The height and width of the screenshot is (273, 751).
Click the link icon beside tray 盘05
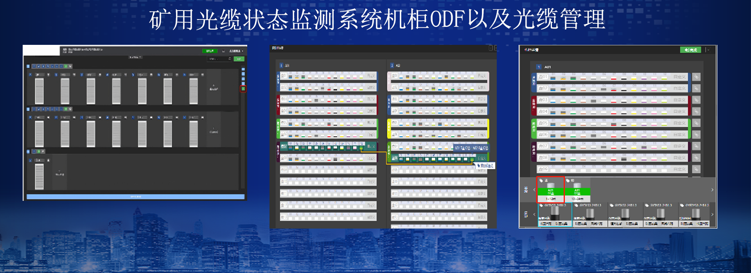pyautogui.click(x=696, y=123)
